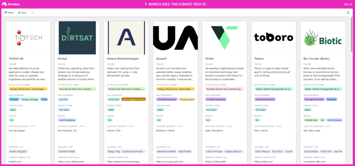The height and width of the screenshot is (166, 355).
Task: Click the Bordeaux, France location text
Action: (165, 130)
